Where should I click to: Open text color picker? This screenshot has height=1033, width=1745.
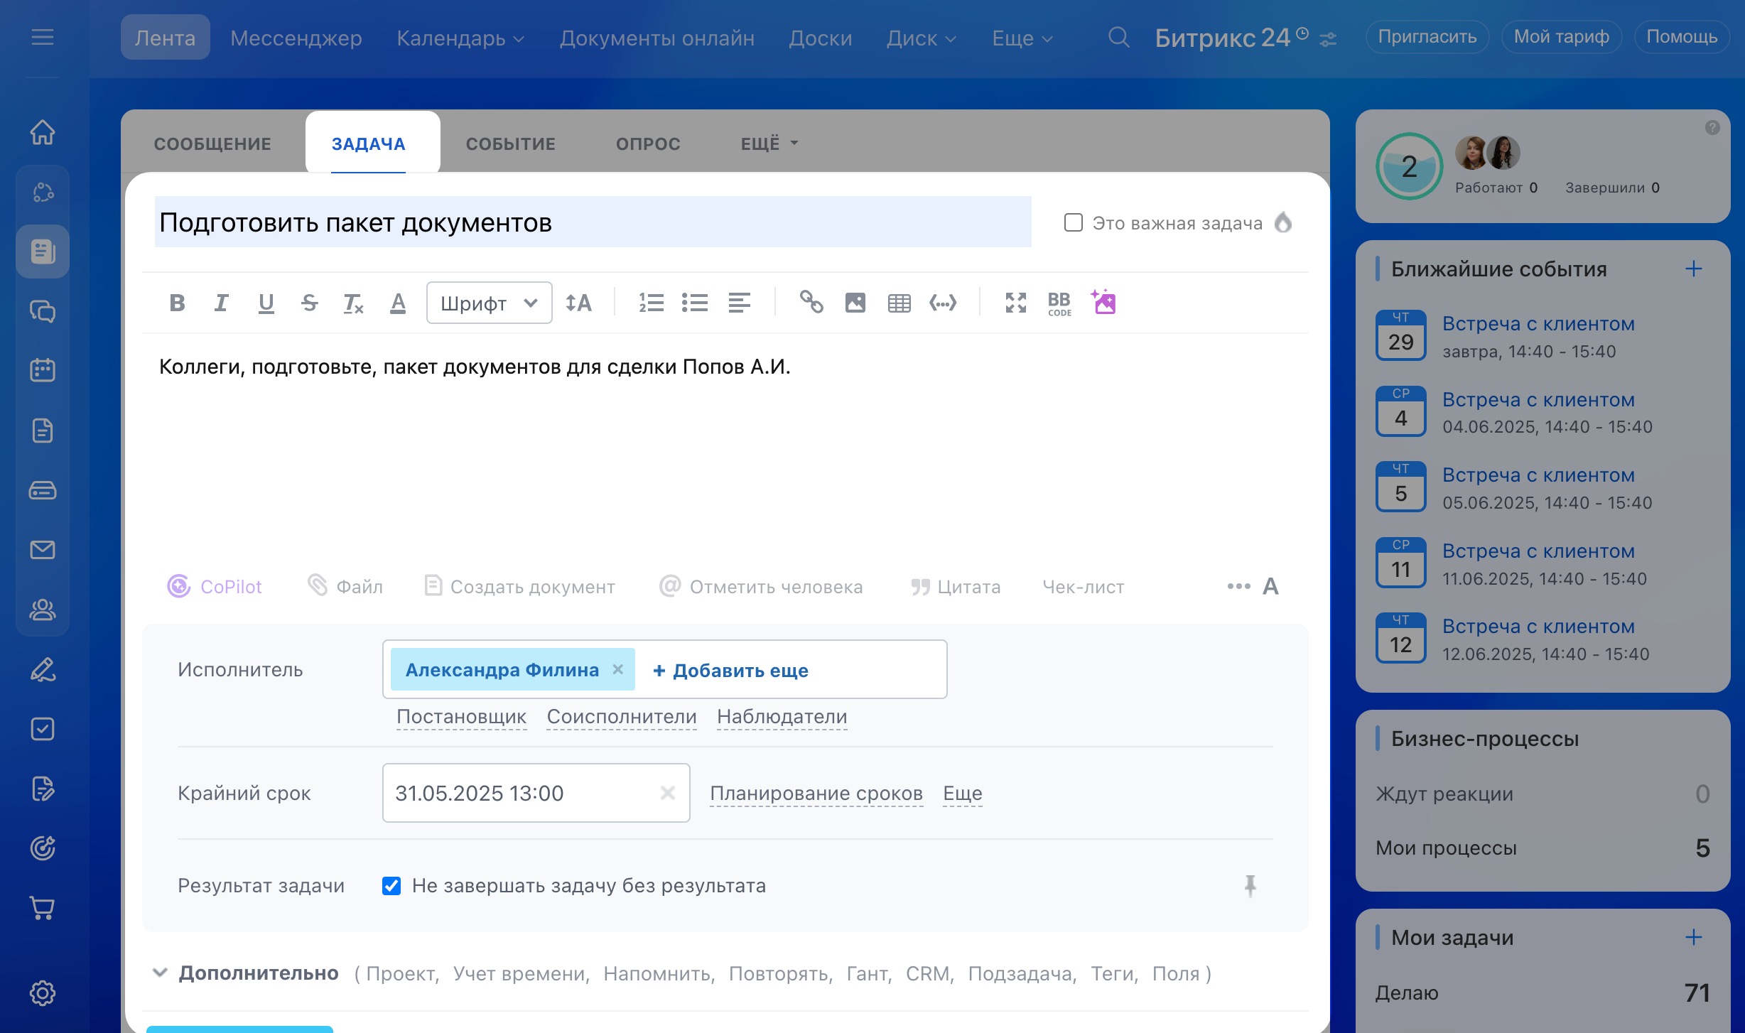[x=398, y=303]
